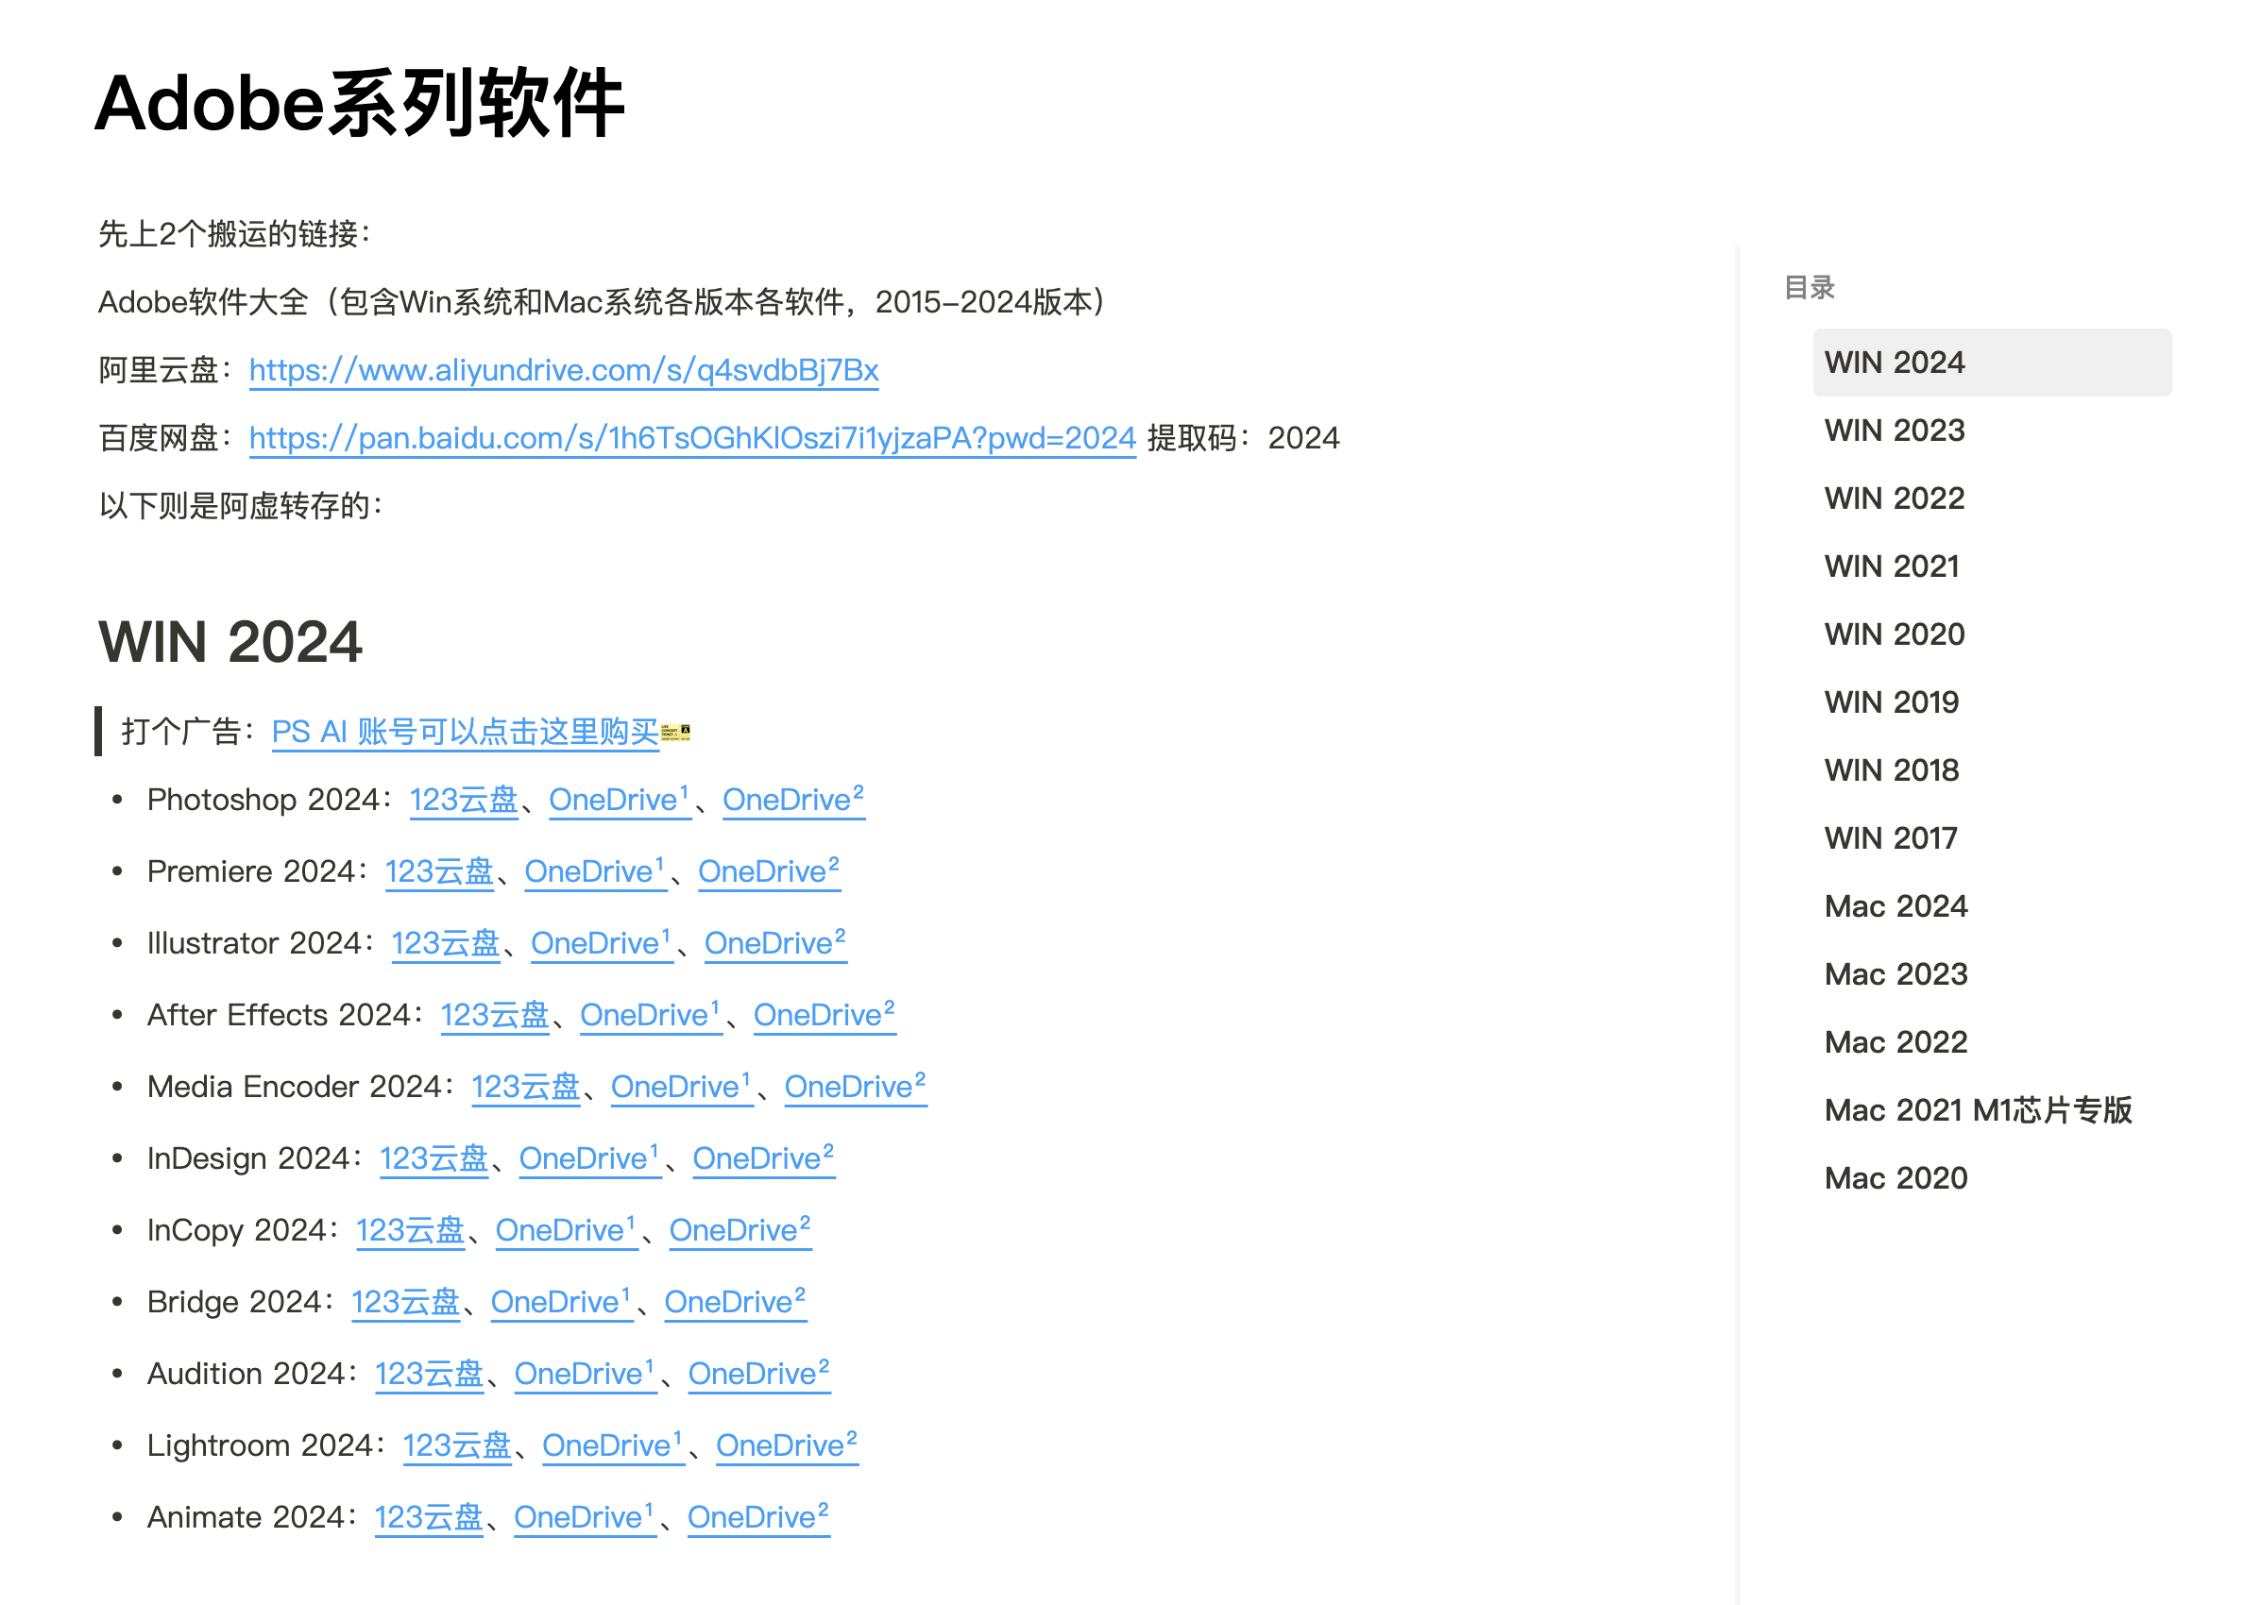Open OneDrive1 link for InDesign 2024

click(589, 1158)
